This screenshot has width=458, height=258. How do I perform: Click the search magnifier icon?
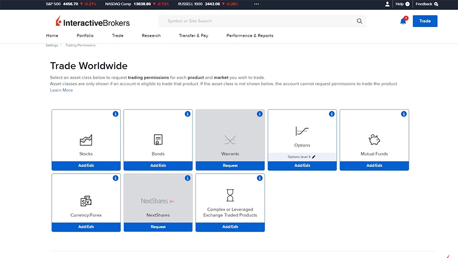pyautogui.click(x=359, y=21)
